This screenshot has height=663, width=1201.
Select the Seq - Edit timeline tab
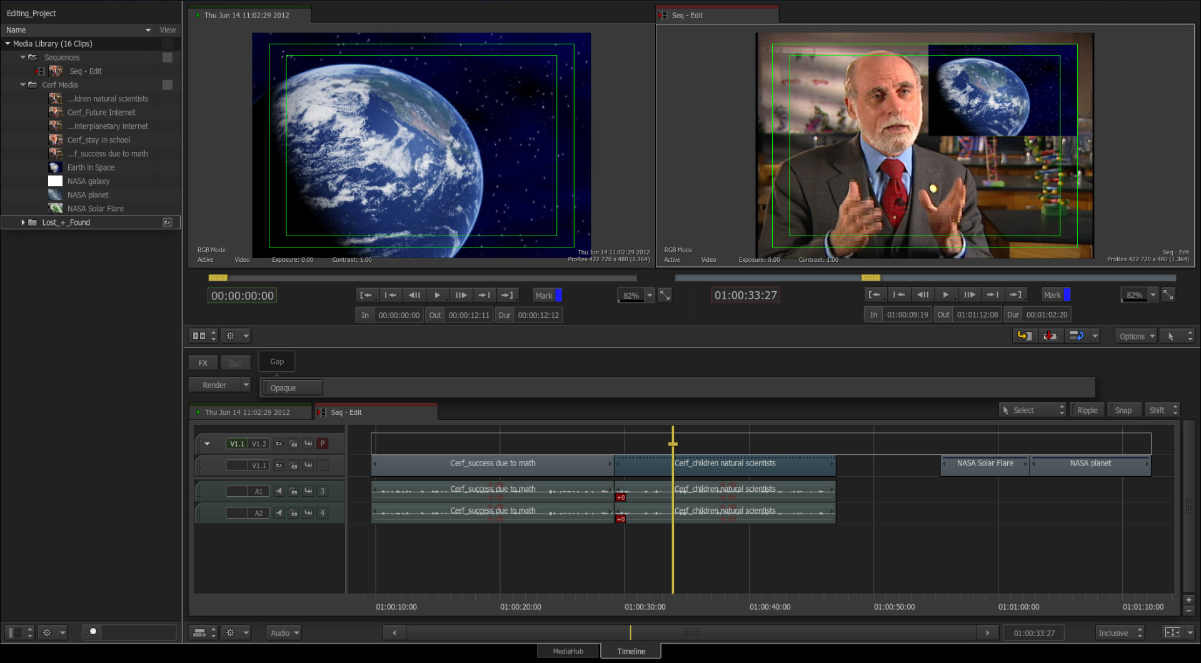[376, 412]
